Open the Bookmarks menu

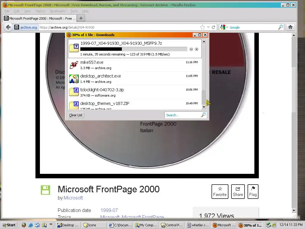click(58, 11)
